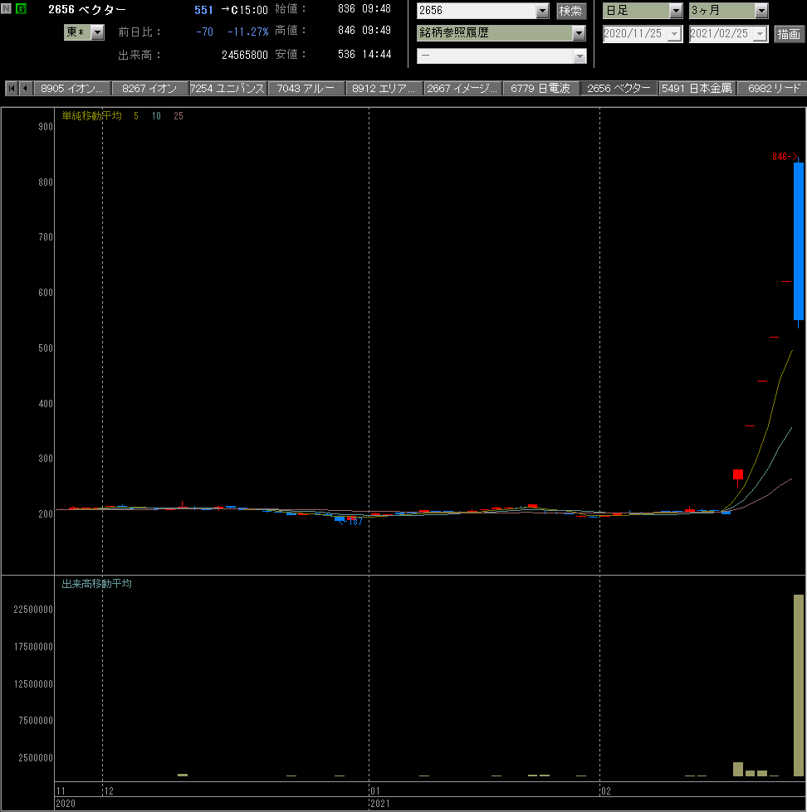The width and height of the screenshot is (807, 812).
Task: Open the 7043 アルー tab
Action: coord(306,89)
